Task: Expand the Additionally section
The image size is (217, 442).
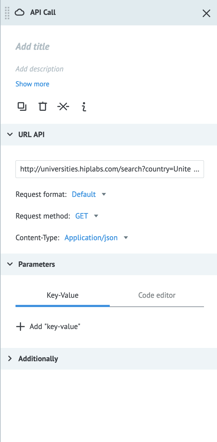Action: pyautogui.click(x=10, y=358)
